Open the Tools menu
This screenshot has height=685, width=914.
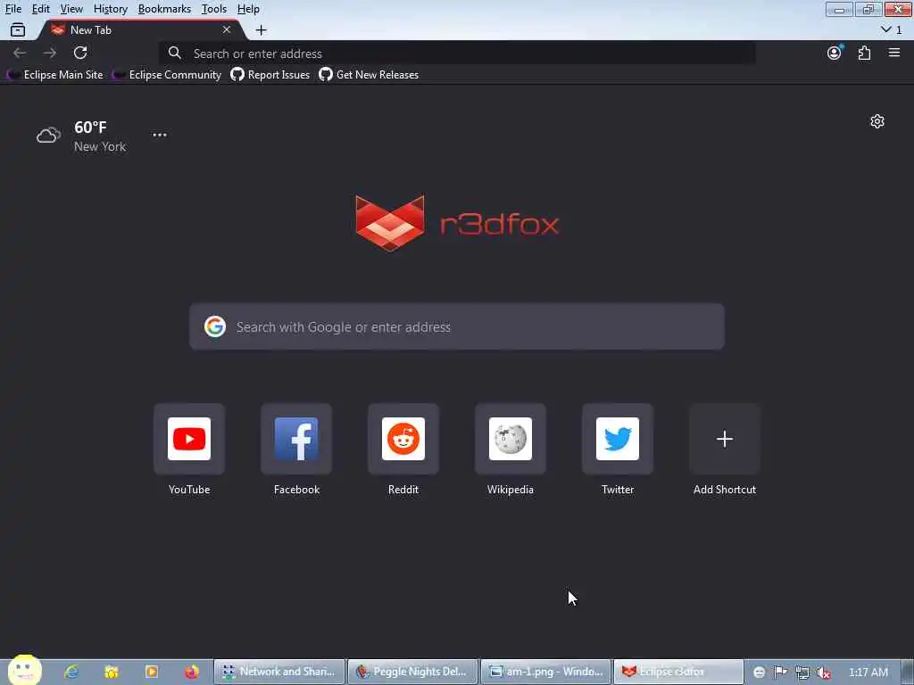pos(214,9)
